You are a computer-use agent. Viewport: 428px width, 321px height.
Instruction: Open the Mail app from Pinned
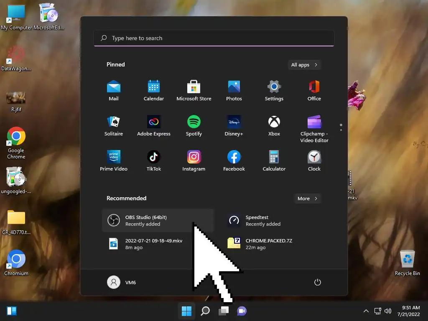coord(114,91)
